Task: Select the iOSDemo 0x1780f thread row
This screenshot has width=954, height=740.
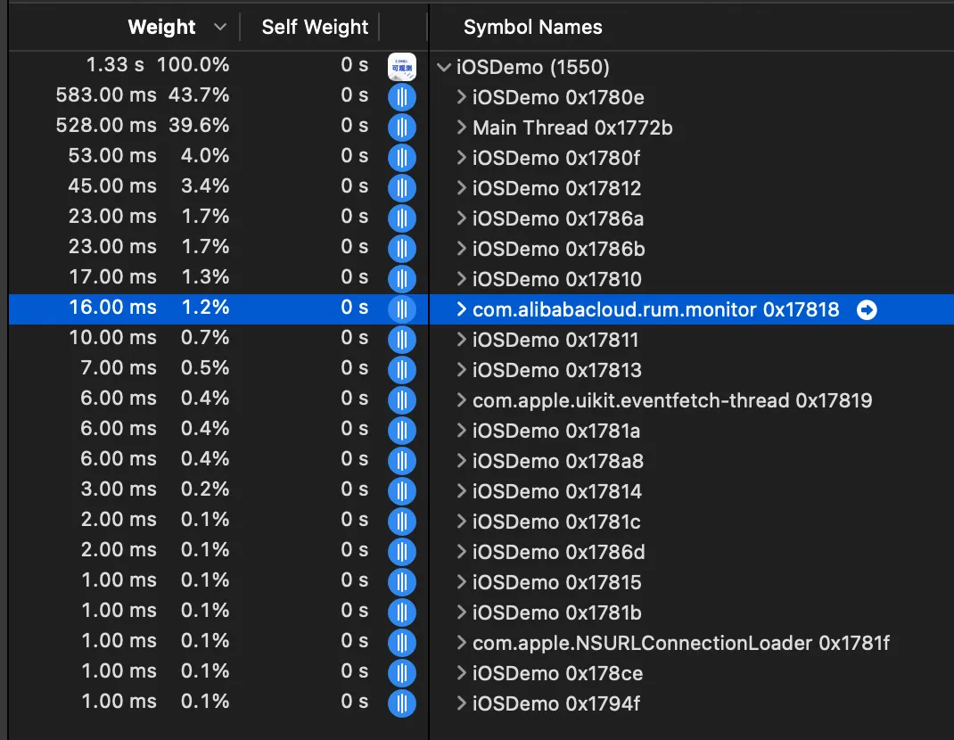Action: pos(556,158)
